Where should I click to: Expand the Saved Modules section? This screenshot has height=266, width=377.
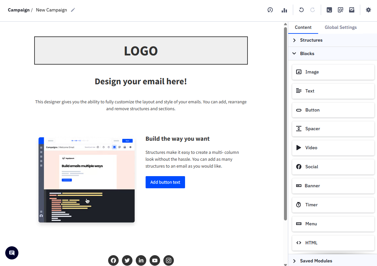point(316,260)
